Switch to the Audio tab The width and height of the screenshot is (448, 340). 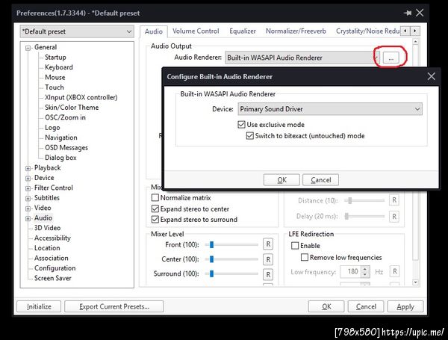tap(153, 31)
